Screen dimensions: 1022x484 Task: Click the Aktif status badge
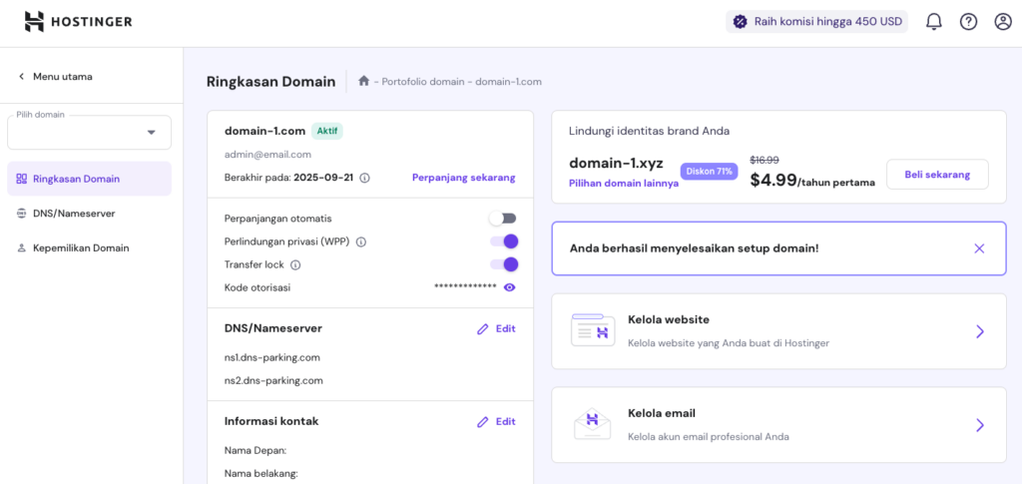(x=327, y=131)
